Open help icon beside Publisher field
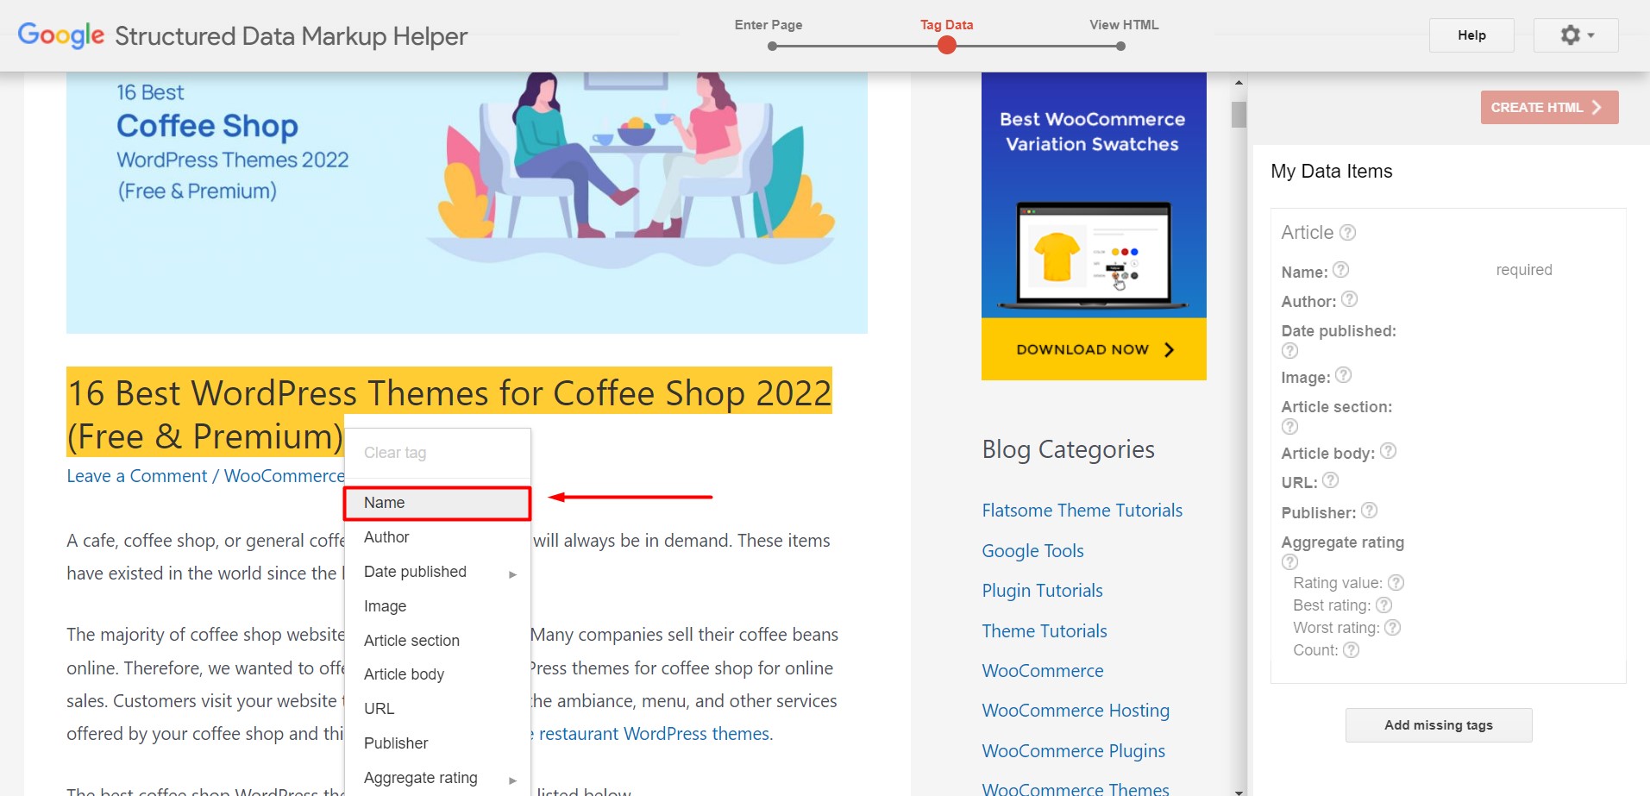 click(1370, 511)
